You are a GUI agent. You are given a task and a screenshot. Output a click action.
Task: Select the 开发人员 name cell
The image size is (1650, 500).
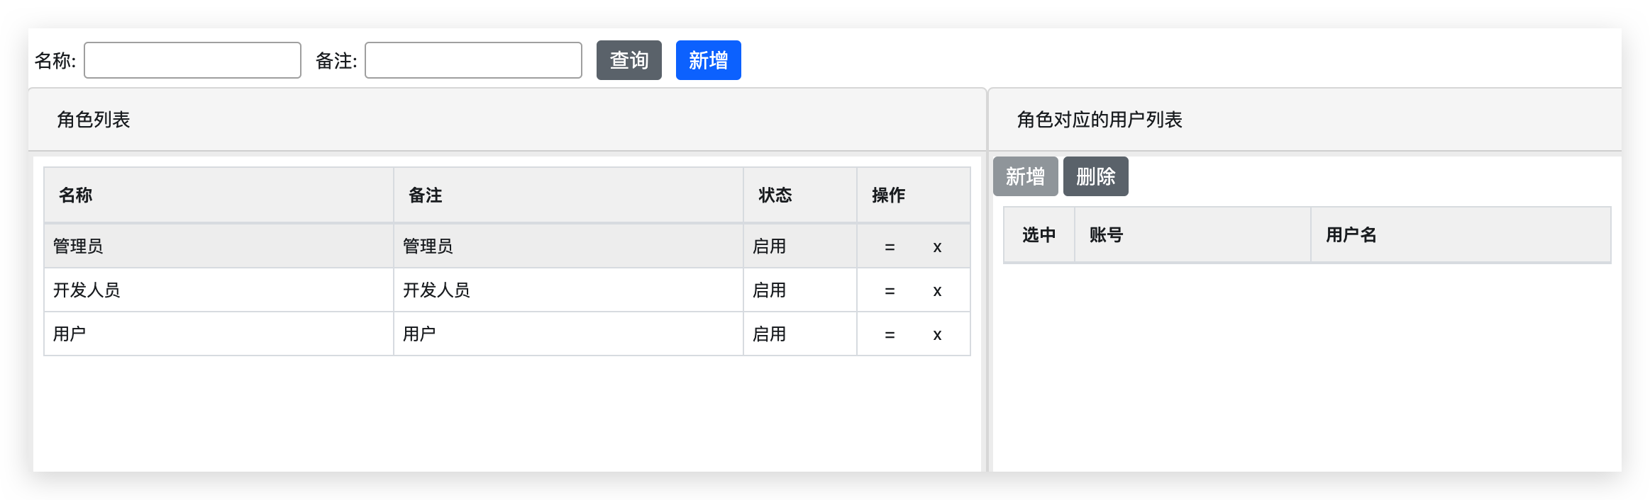pos(218,290)
